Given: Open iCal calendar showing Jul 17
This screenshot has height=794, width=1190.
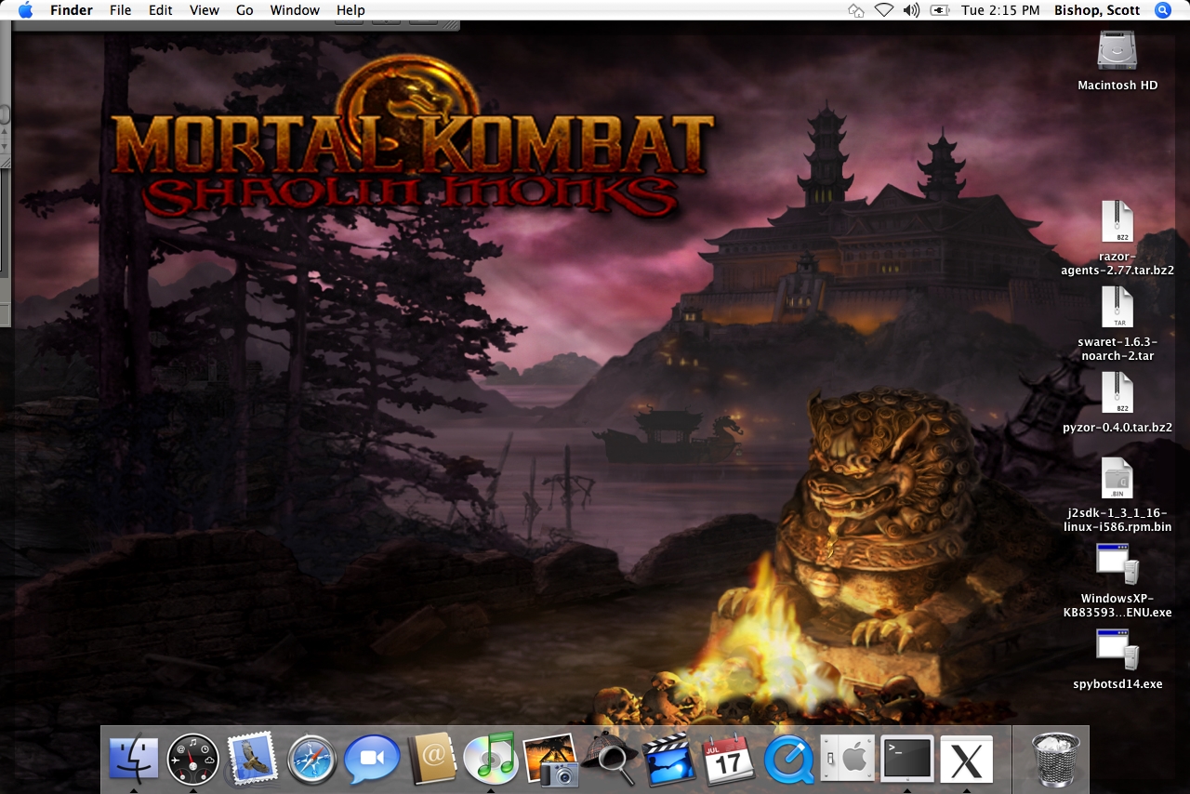Looking at the screenshot, I should coord(728,759).
